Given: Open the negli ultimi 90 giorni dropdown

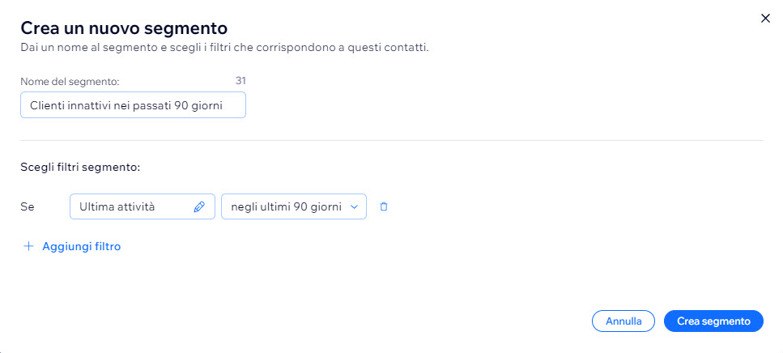Looking at the screenshot, I should [x=294, y=206].
